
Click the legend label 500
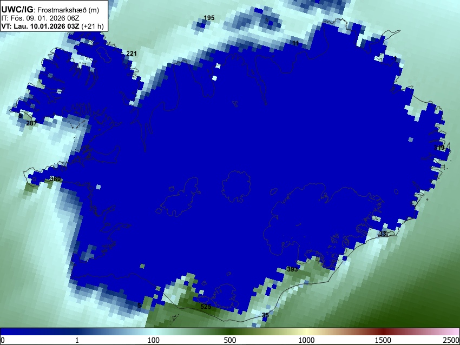click(230, 340)
